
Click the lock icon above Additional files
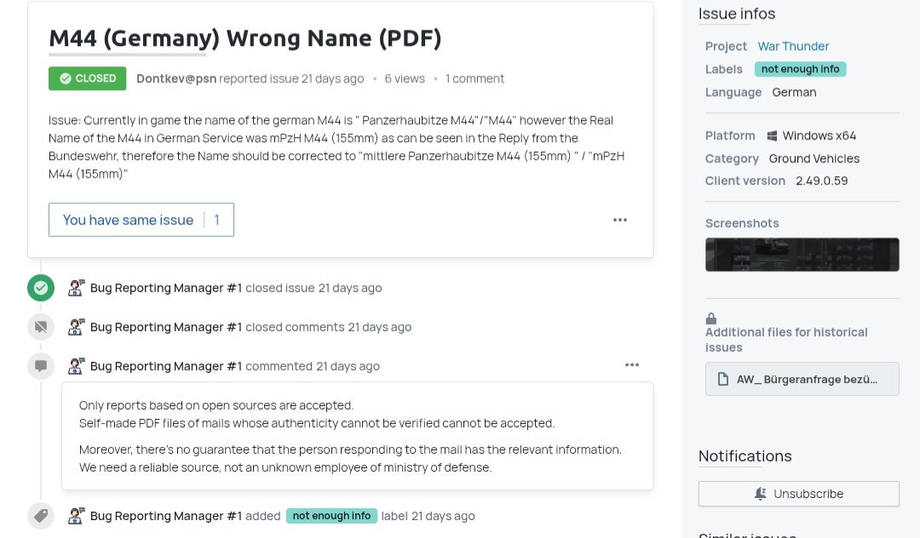pyautogui.click(x=711, y=318)
